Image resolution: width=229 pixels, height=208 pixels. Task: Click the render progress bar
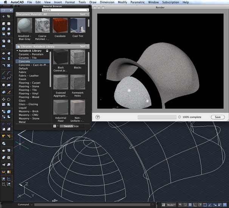(x=157, y=117)
